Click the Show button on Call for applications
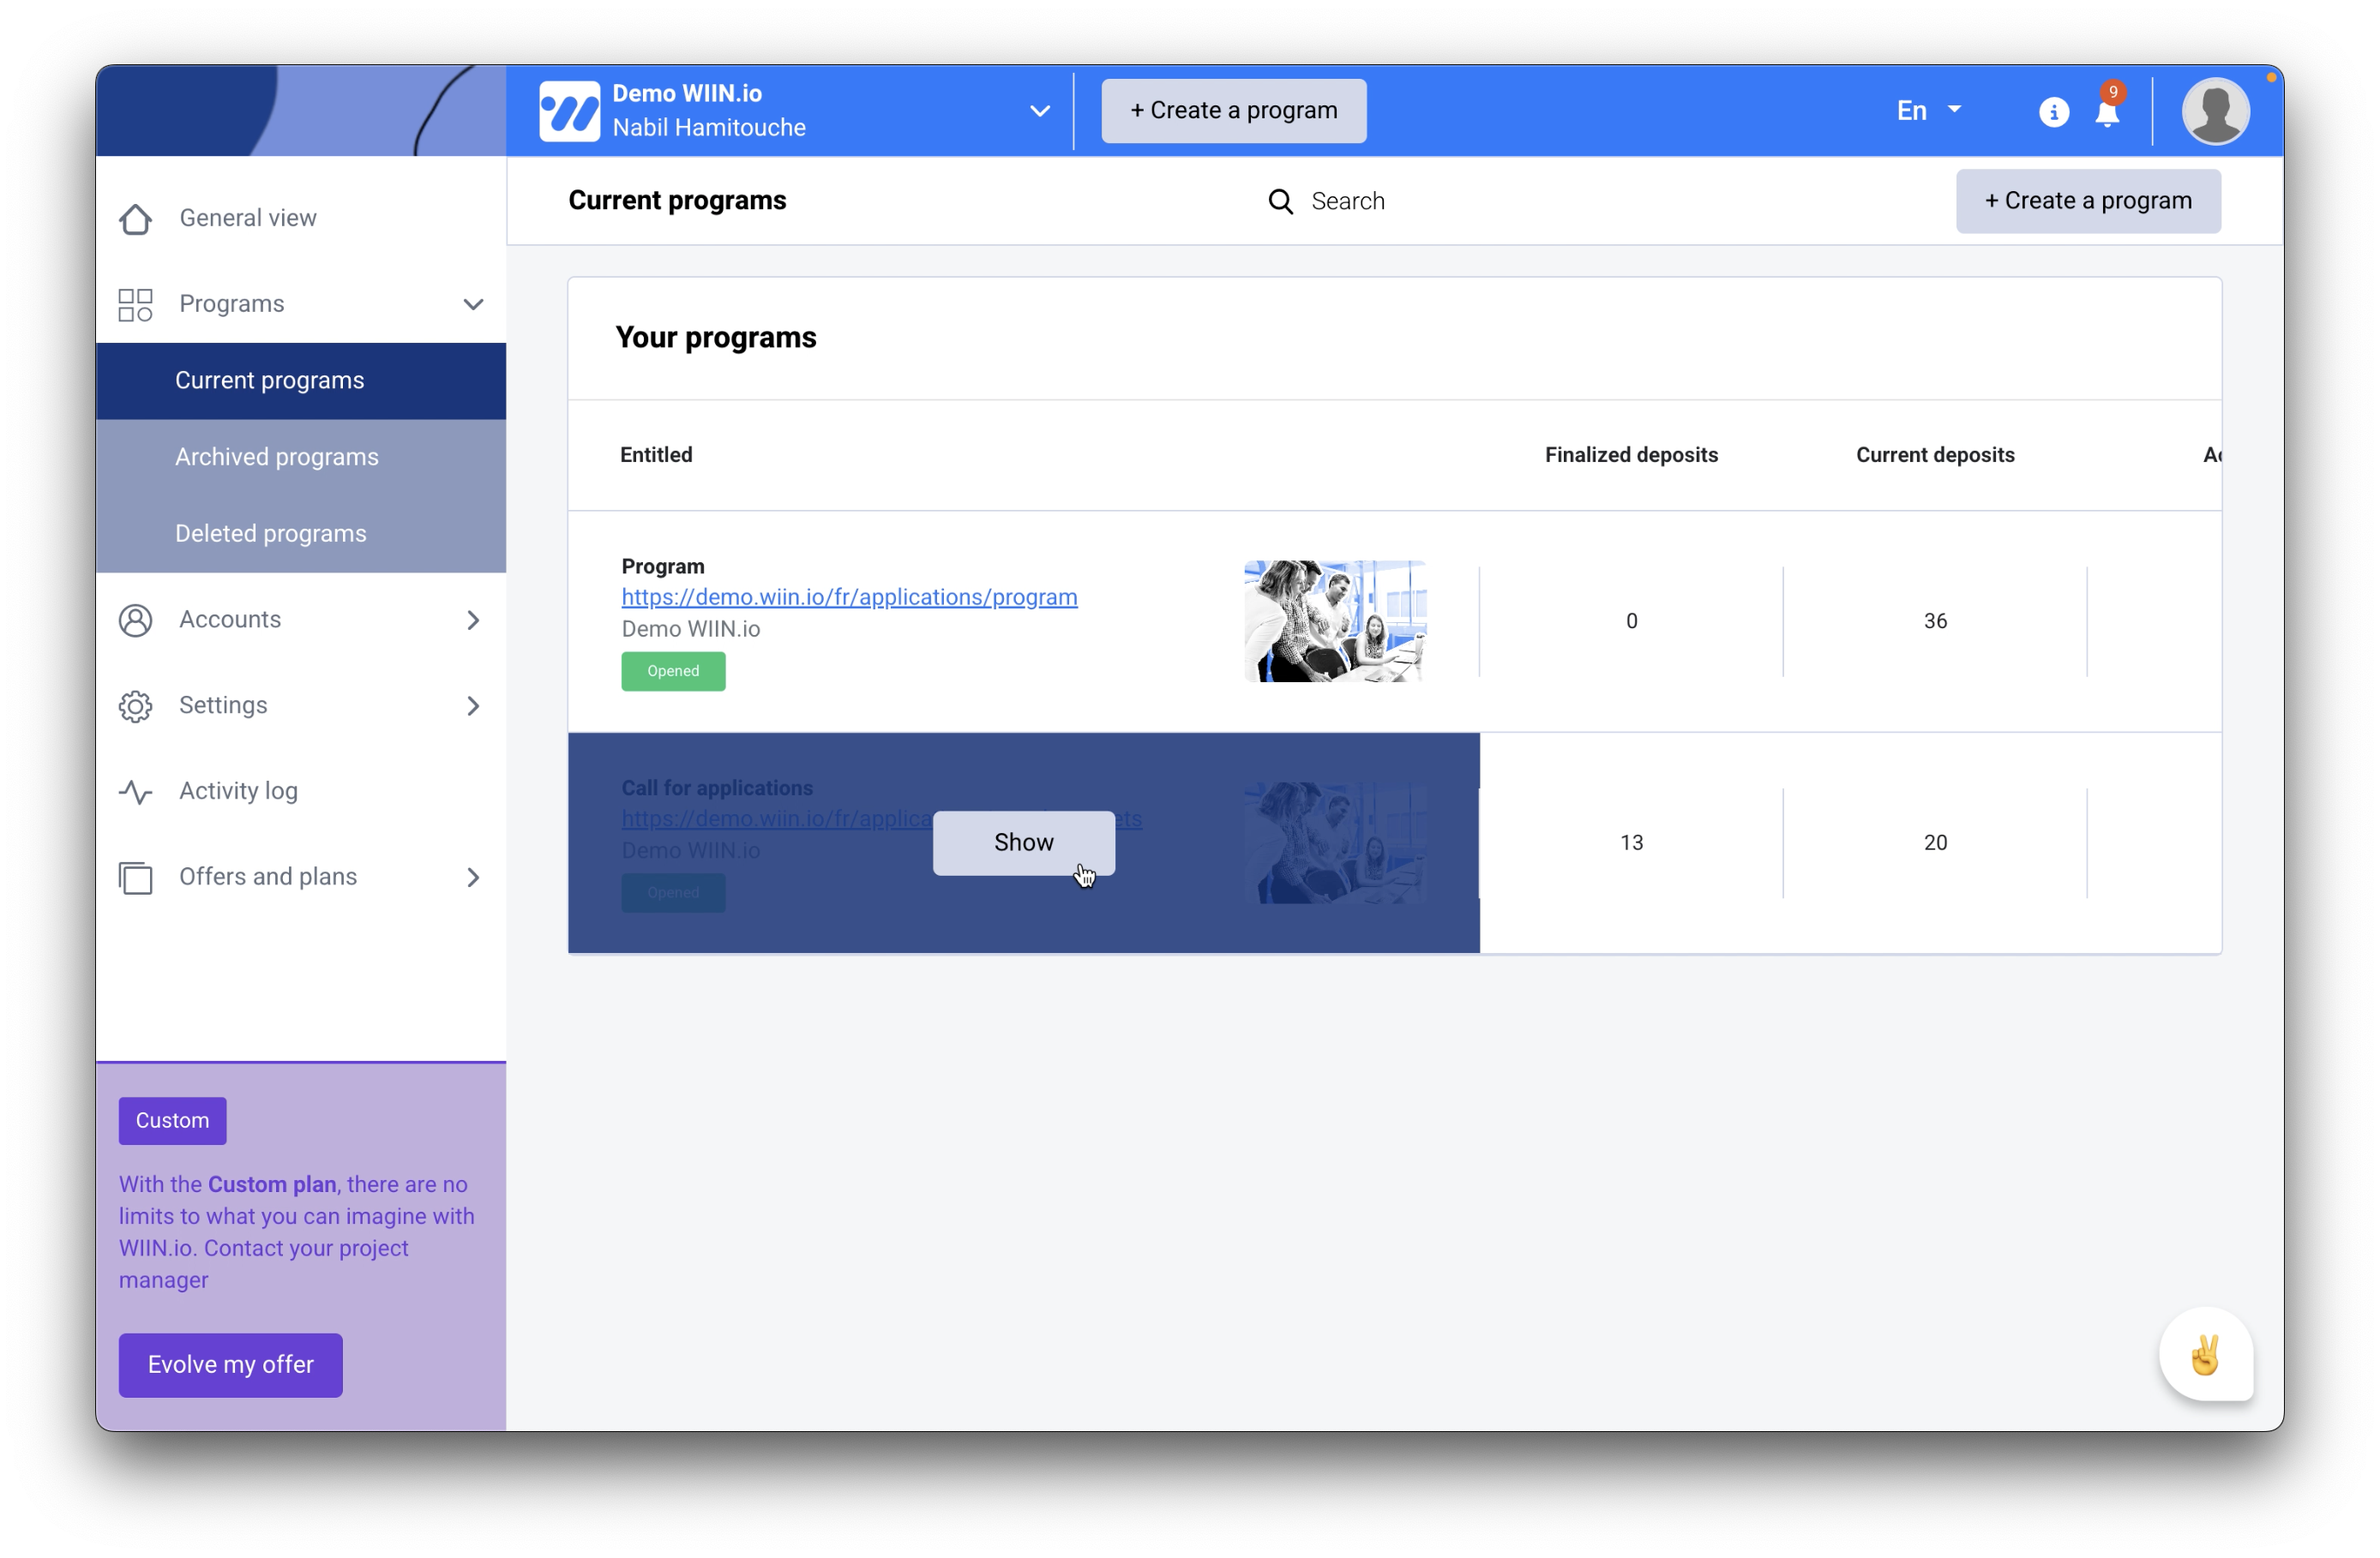 1023,842
